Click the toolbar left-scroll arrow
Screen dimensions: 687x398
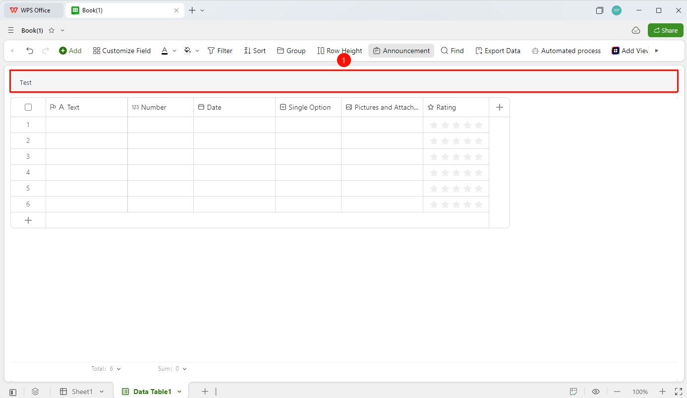tap(12, 51)
